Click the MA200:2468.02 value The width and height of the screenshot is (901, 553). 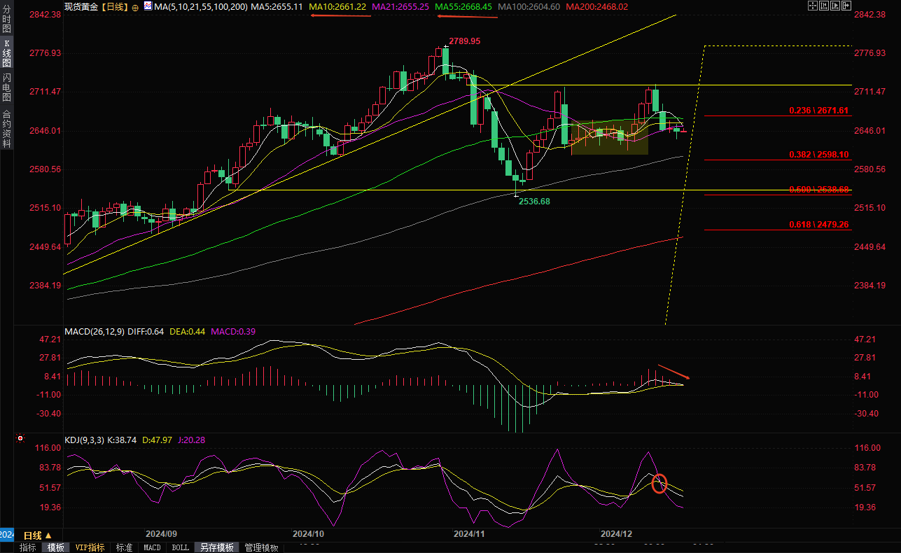click(596, 6)
